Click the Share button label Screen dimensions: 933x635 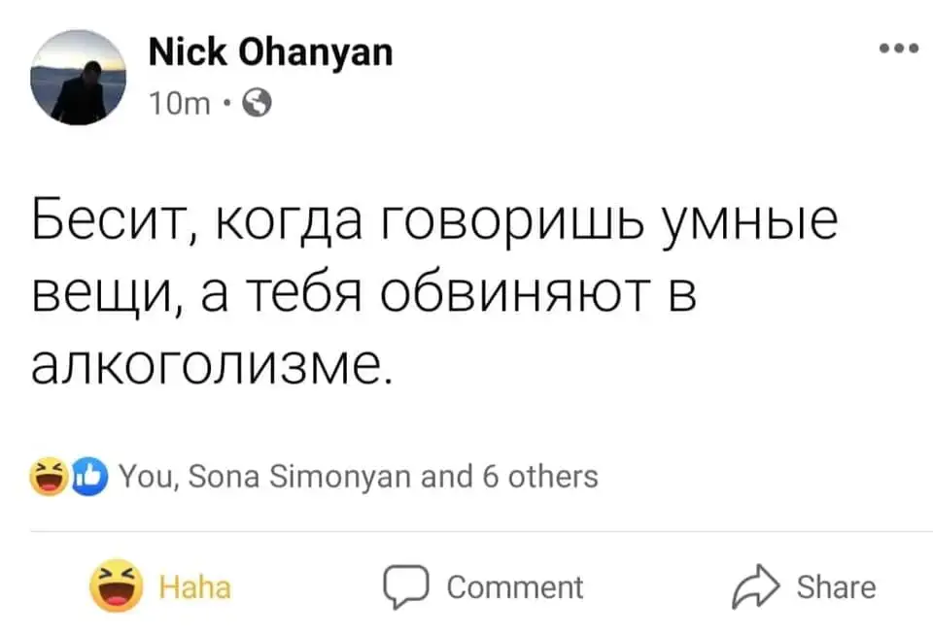[835, 587]
